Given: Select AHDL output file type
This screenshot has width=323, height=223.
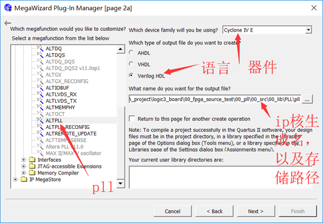Looking at the screenshot, I should click(131, 53).
